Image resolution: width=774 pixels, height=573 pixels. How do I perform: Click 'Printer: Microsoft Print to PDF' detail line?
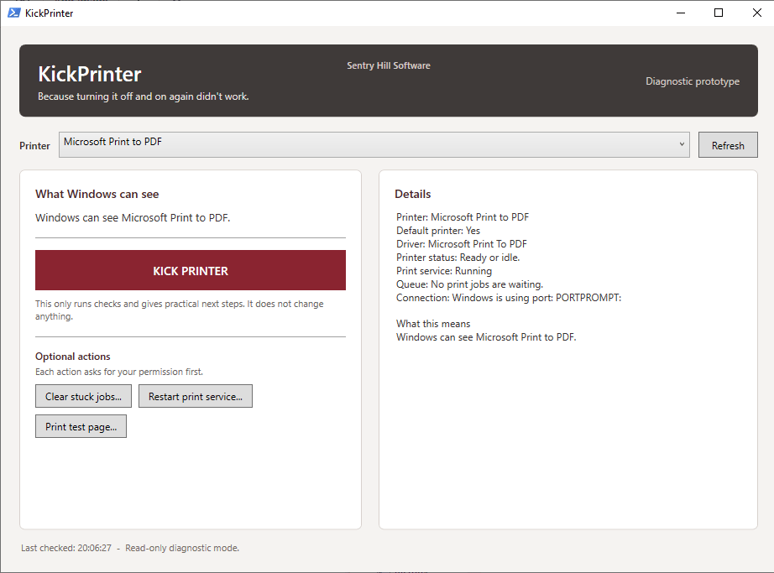(462, 217)
